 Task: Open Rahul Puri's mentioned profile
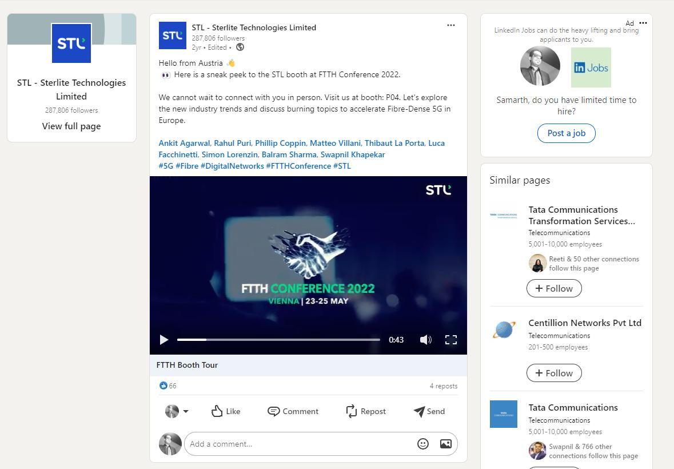233,143
